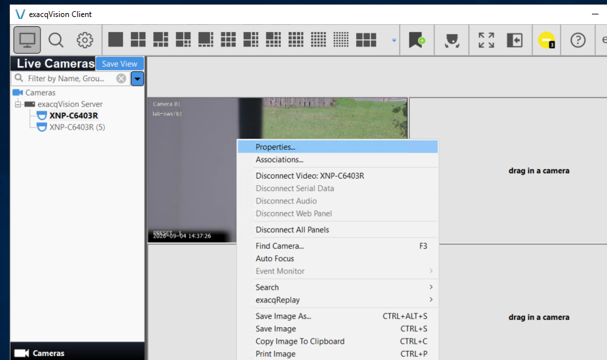This screenshot has height=360, width=607.
Task: Open the filter options dropdown arrow
Action: [x=138, y=79]
